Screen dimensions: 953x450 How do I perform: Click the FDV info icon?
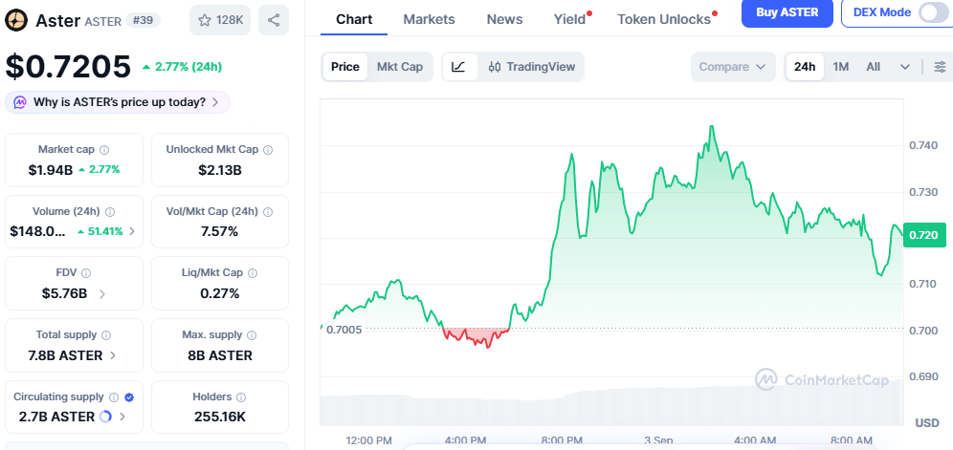coord(86,273)
